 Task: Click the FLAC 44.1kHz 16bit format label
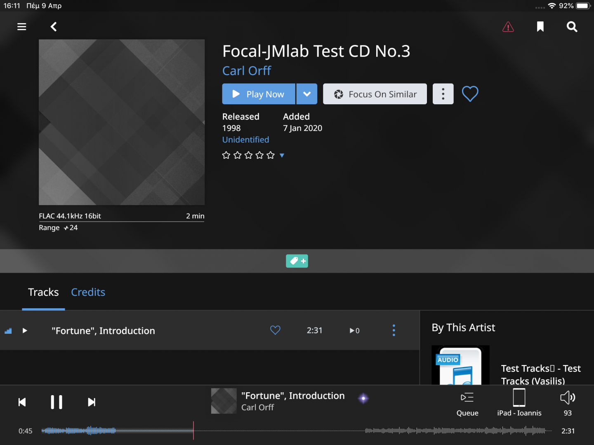tap(70, 216)
